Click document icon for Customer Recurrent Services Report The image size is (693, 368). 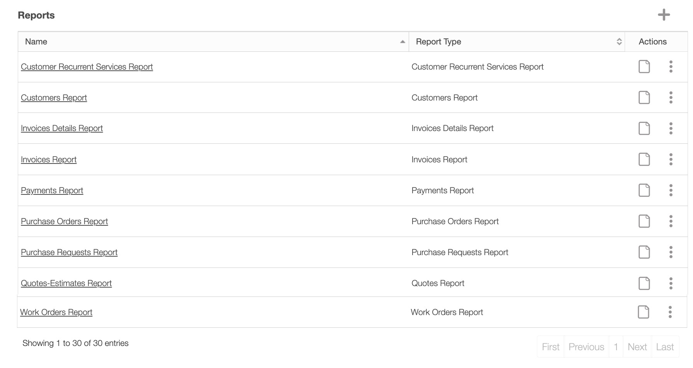(644, 66)
